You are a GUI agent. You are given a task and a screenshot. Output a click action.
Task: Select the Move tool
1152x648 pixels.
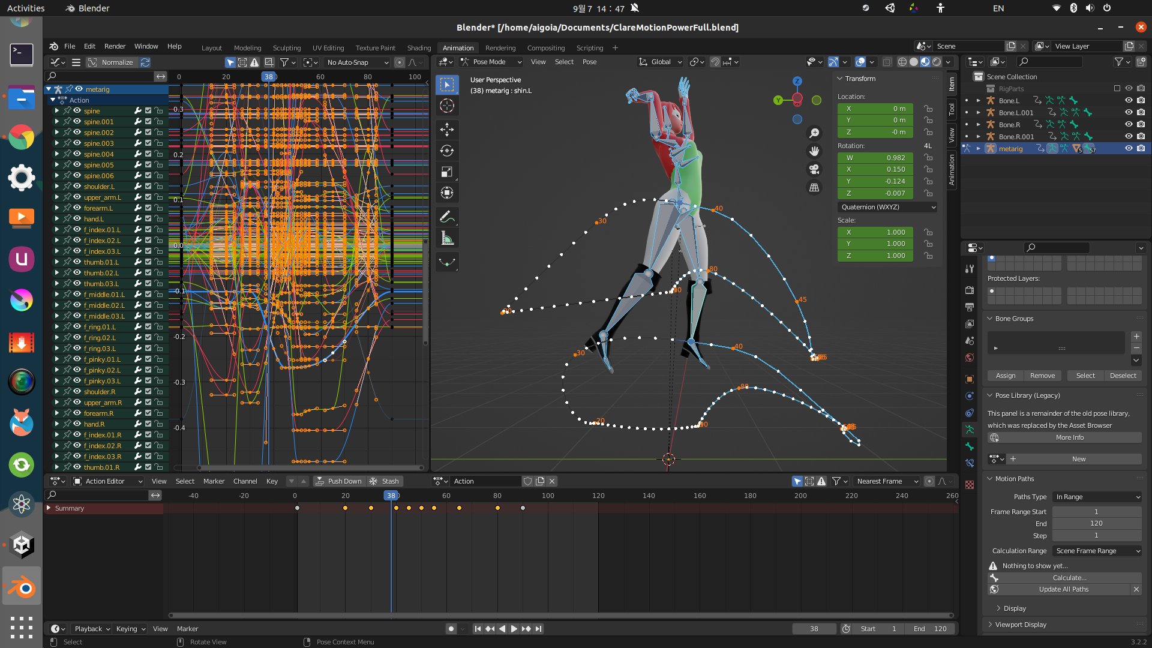click(x=447, y=130)
